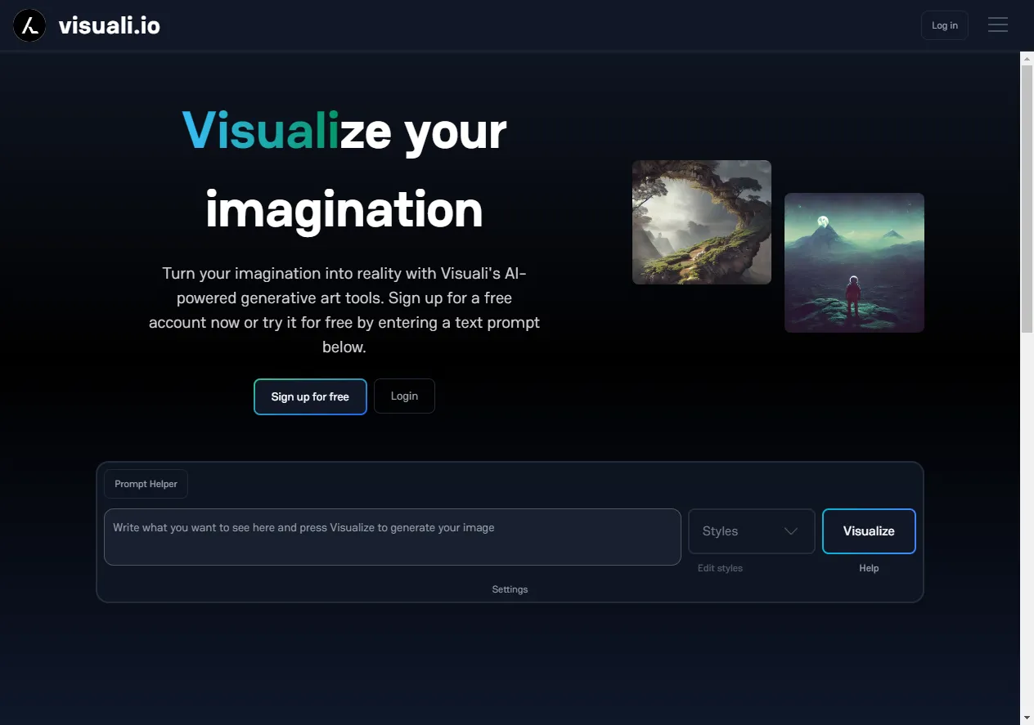
Task: Click the Prompt Helper option
Action: point(145,483)
